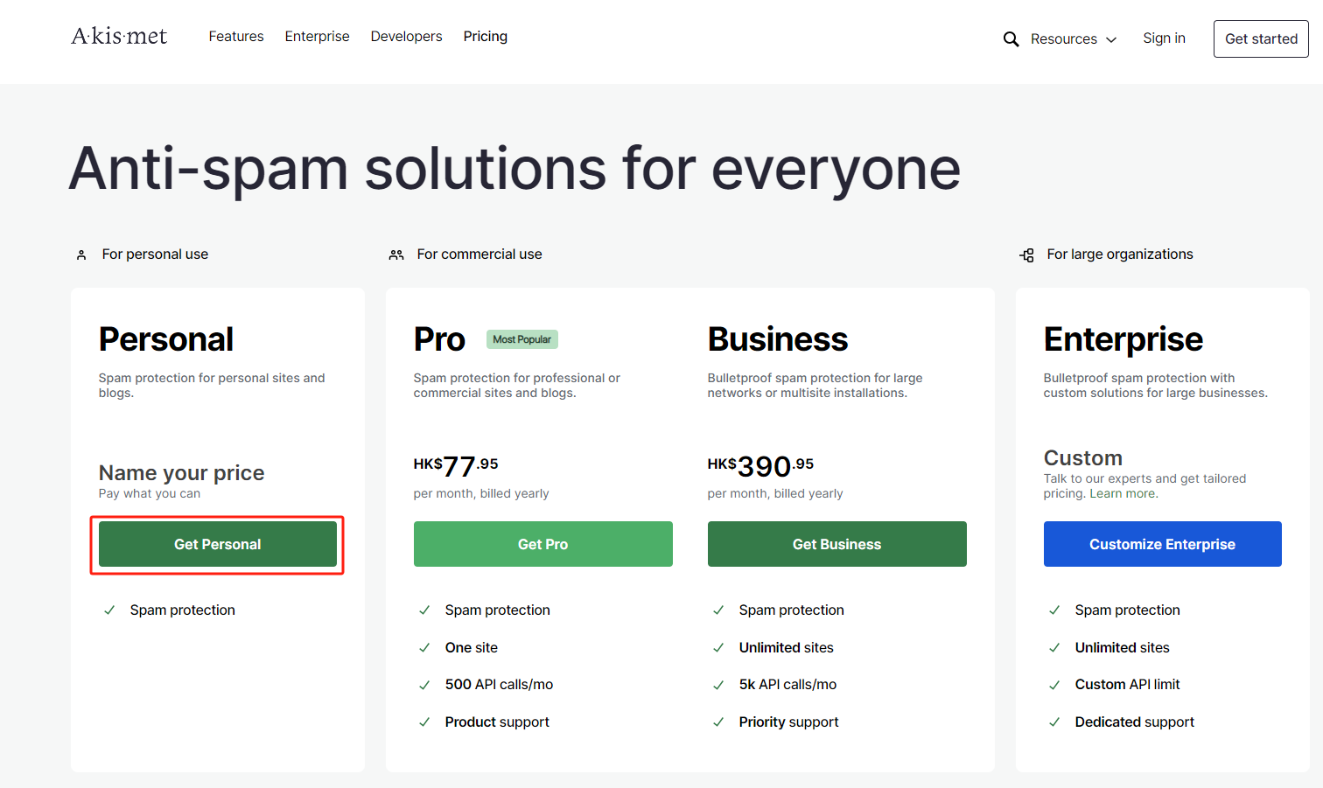This screenshot has height=788, width=1323.
Task: Click the HK$390.95 price
Action: click(760, 466)
